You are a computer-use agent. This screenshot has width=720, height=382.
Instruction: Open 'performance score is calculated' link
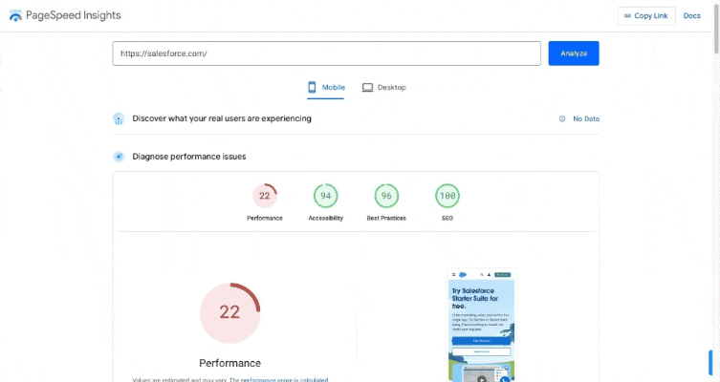pyautogui.click(x=284, y=380)
